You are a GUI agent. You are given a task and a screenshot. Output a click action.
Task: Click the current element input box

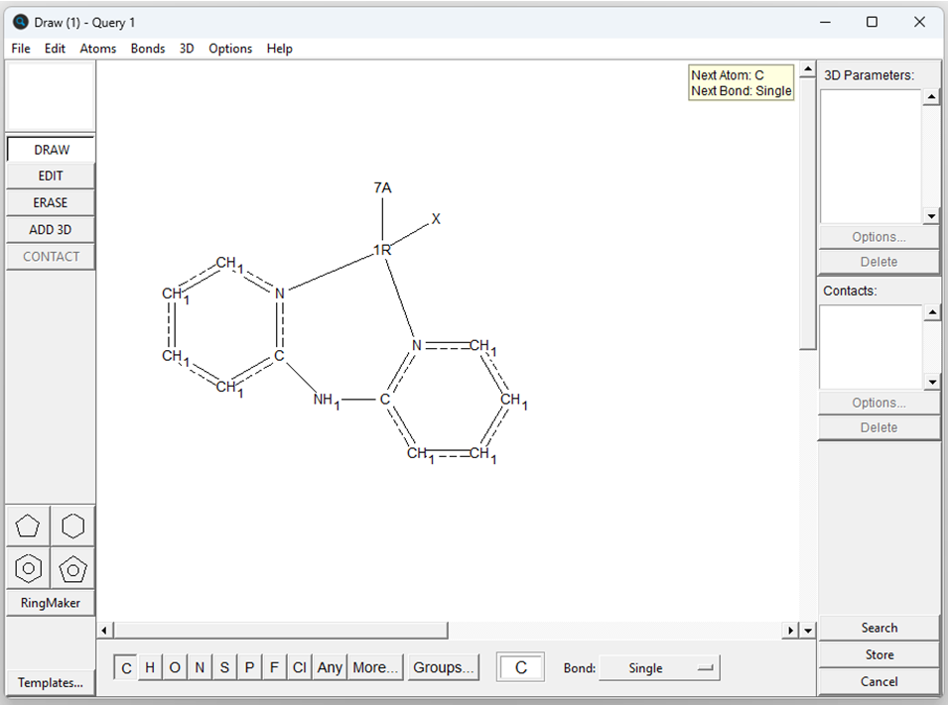tap(521, 668)
